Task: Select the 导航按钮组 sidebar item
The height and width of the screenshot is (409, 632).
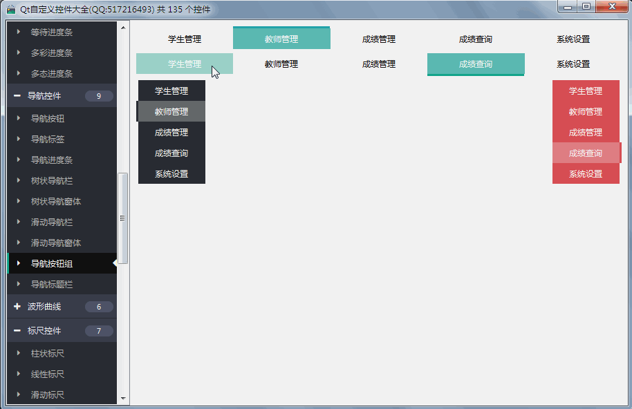Action: coord(62,263)
